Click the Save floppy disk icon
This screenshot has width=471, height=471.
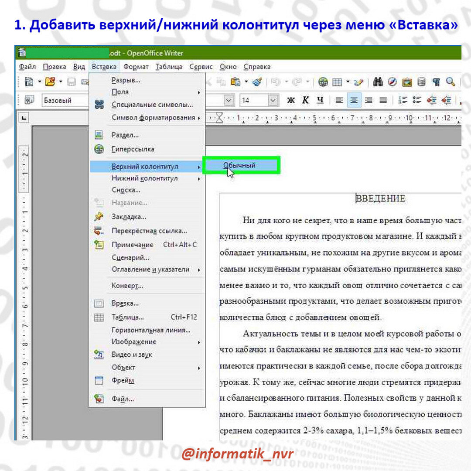tap(72, 82)
